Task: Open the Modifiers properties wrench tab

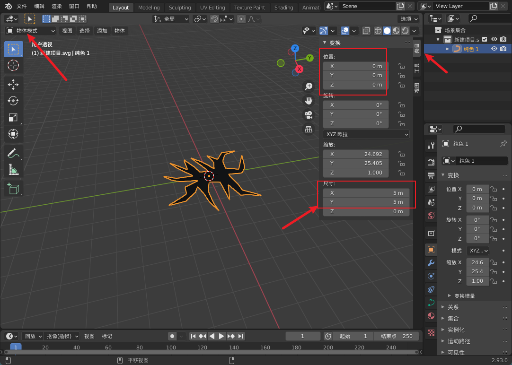Action: (x=431, y=263)
